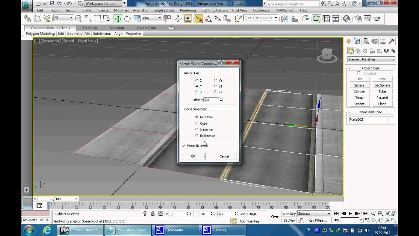Choose Instance in Clone Selection
The width and height of the screenshot is (419, 236).
(x=197, y=129)
